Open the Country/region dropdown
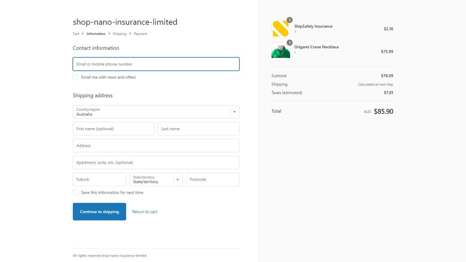The image size is (466, 262). coord(156,112)
